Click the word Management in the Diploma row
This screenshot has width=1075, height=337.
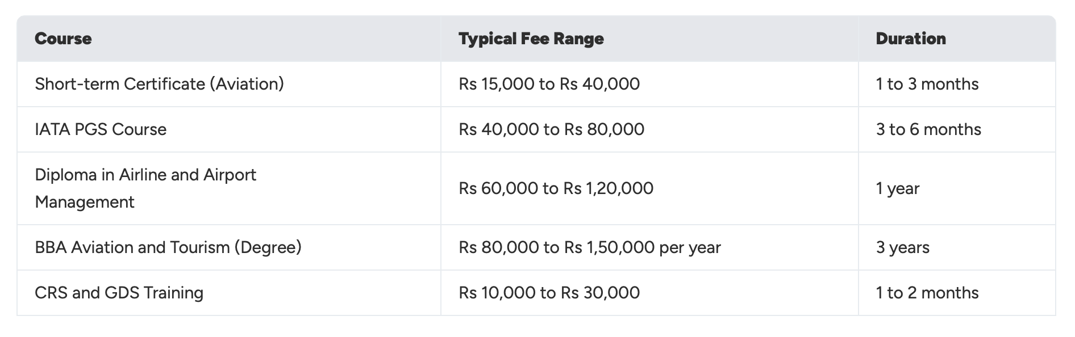tap(85, 202)
